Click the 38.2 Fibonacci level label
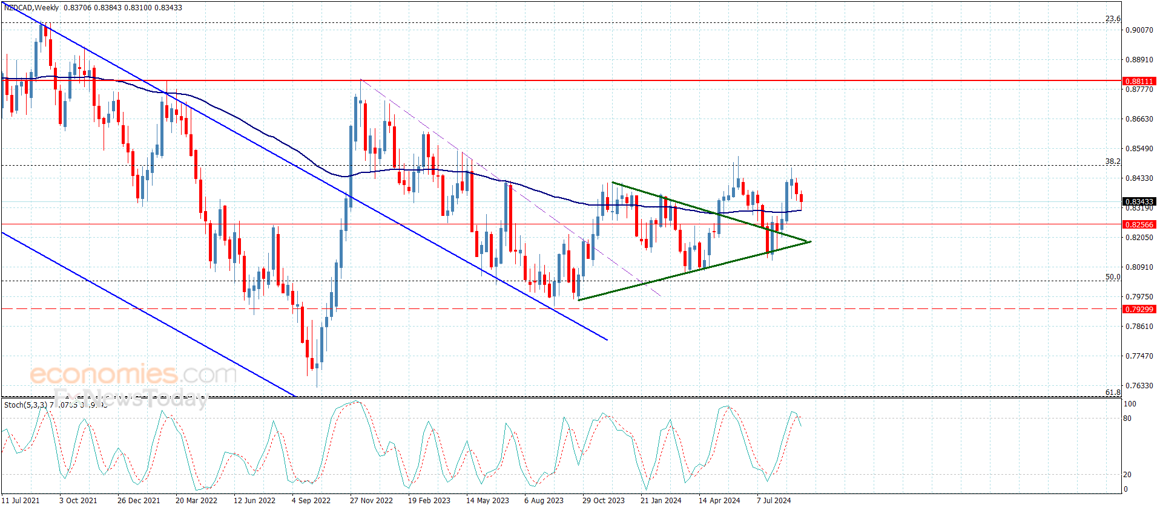Image resolution: width=1160 pixels, height=508 pixels. (x=1113, y=161)
